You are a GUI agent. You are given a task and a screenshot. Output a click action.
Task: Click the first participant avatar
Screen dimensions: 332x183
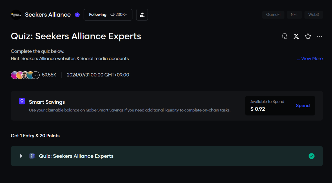(x=15, y=75)
